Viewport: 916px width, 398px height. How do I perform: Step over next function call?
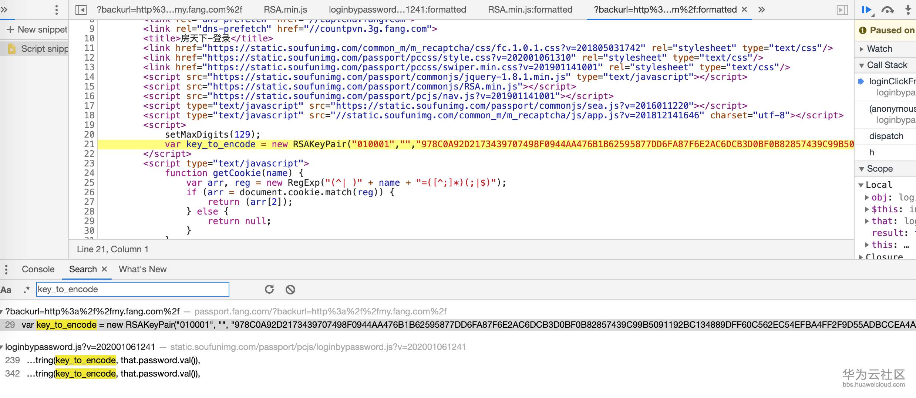(888, 10)
